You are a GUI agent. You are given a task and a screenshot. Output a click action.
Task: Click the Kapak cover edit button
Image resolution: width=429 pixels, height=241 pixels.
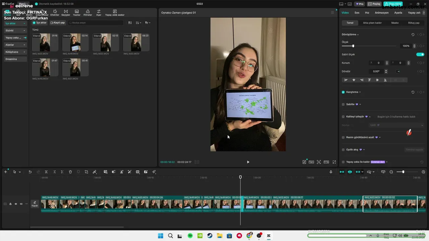pos(35,204)
